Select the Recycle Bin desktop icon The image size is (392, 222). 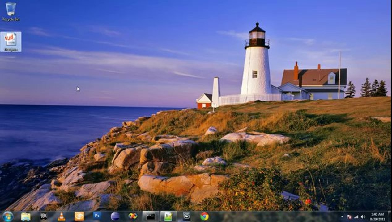11,12
